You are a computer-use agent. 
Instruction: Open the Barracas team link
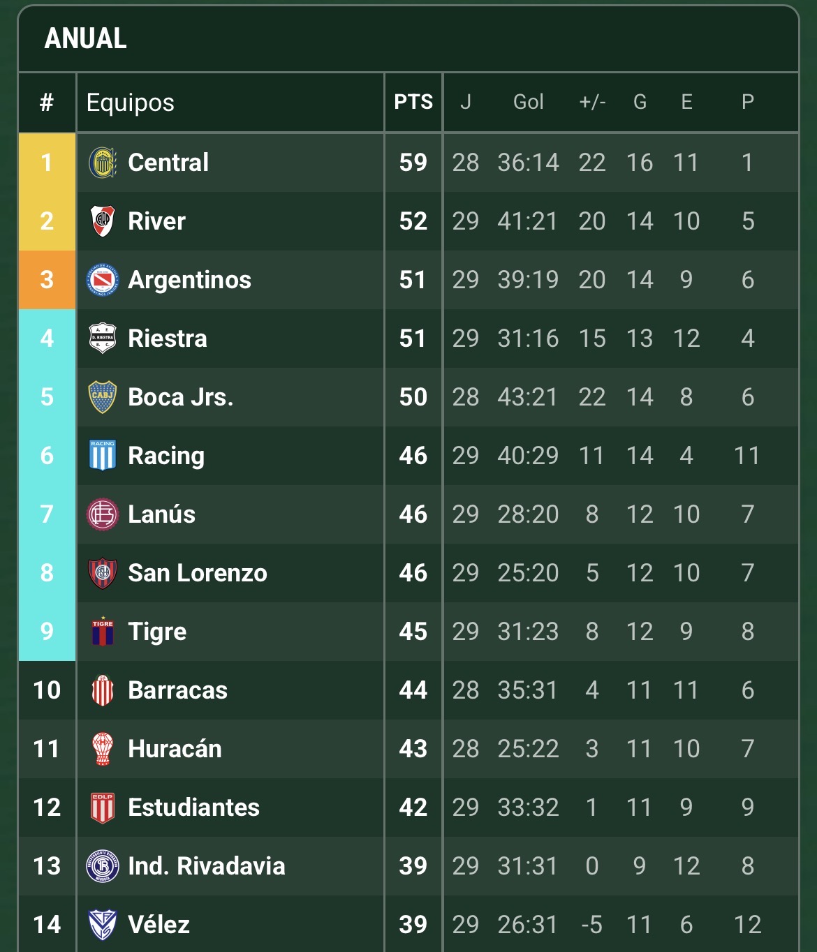click(177, 690)
